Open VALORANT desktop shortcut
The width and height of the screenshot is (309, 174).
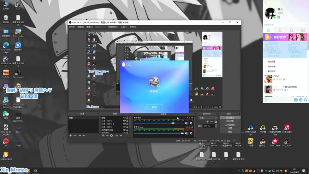click(287, 142)
